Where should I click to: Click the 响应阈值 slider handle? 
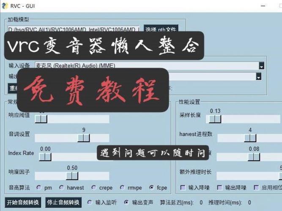(x=41, y=119)
